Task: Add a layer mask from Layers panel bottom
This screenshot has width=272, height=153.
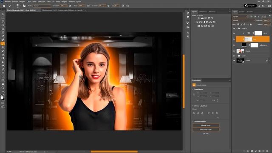Action: point(252,151)
